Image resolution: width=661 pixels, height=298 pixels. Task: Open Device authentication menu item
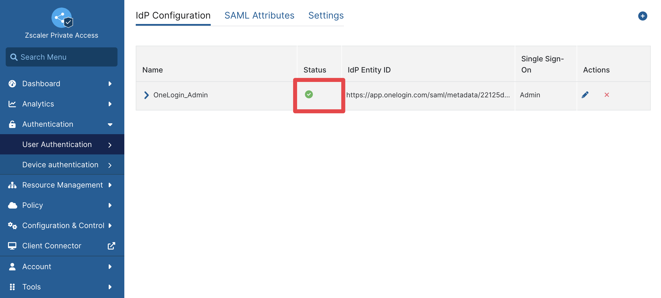[x=62, y=165]
